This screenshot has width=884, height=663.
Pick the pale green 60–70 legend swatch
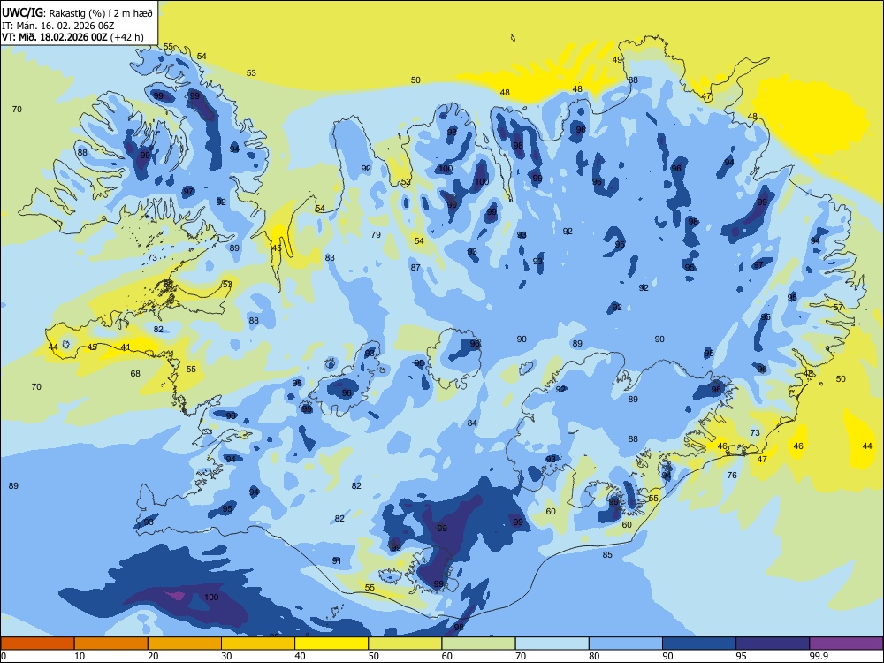478,644
